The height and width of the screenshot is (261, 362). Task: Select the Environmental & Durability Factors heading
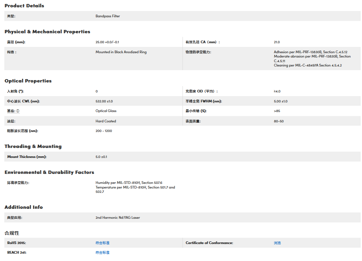tap(49, 172)
